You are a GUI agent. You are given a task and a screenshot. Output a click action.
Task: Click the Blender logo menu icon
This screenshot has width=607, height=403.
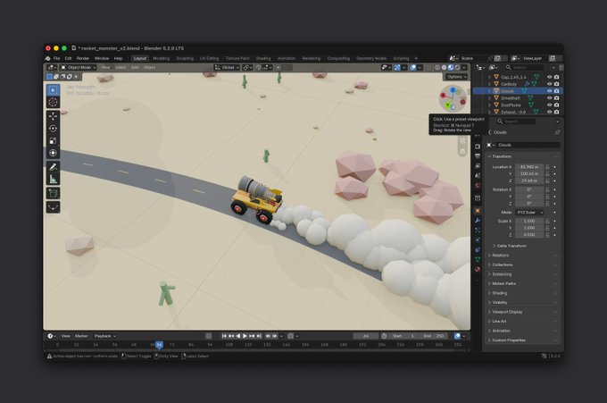point(47,58)
